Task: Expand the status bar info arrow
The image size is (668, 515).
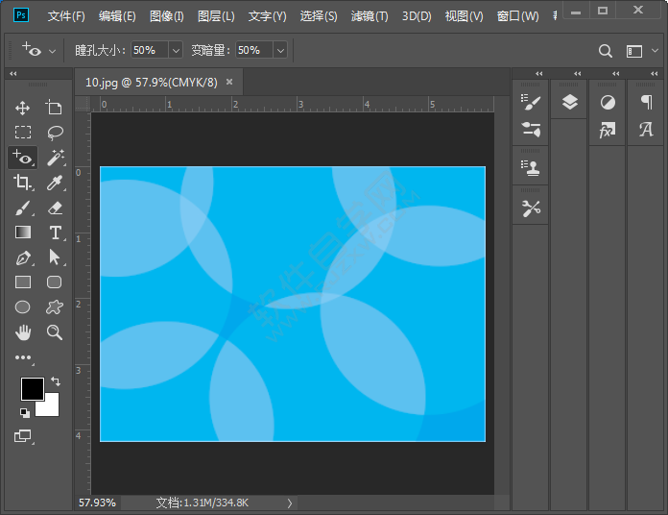Action: pyautogui.click(x=289, y=503)
